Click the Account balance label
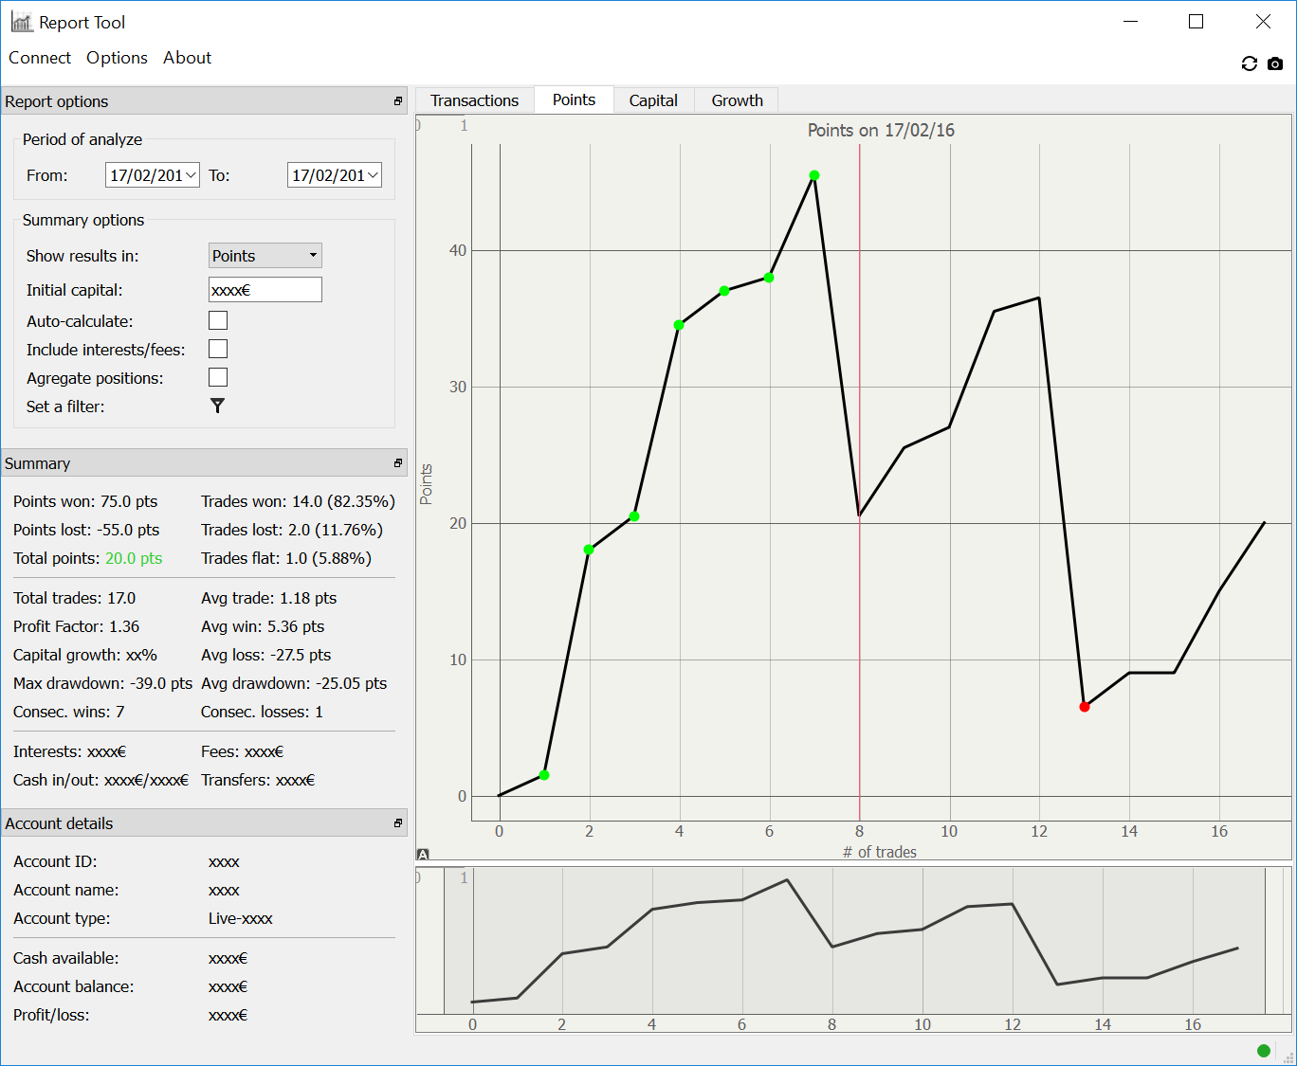This screenshot has height=1066, width=1297. coord(74,986)
